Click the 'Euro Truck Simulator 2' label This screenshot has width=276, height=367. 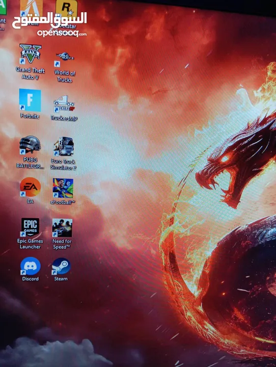click(x=63, y=164)
